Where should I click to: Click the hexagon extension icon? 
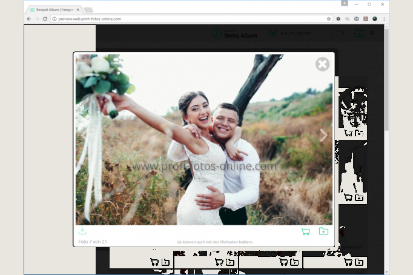(x=356, y=19)
